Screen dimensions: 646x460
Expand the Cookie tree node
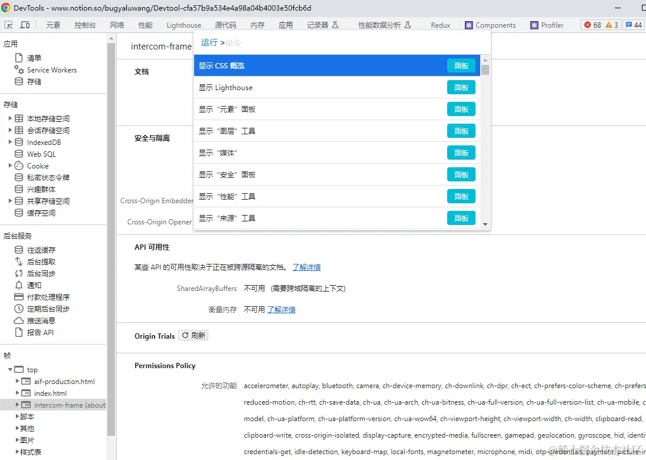(10, 166)
